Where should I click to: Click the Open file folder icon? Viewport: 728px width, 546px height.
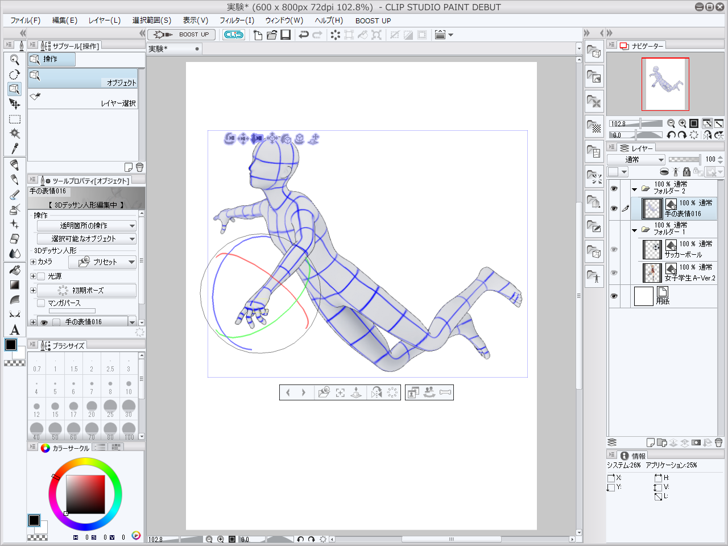click(272, 35)
